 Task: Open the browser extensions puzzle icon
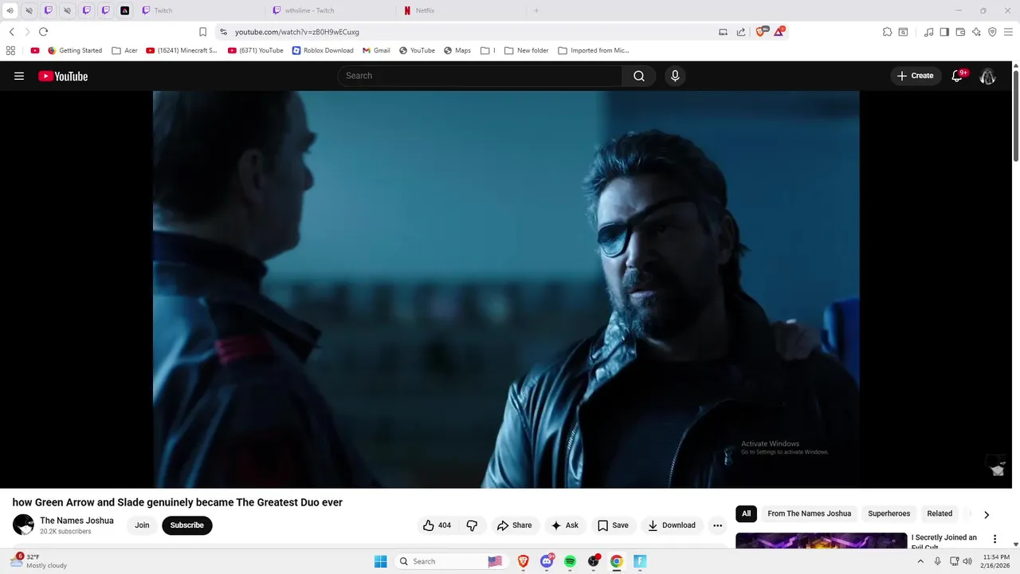click(x=887, y=32)
